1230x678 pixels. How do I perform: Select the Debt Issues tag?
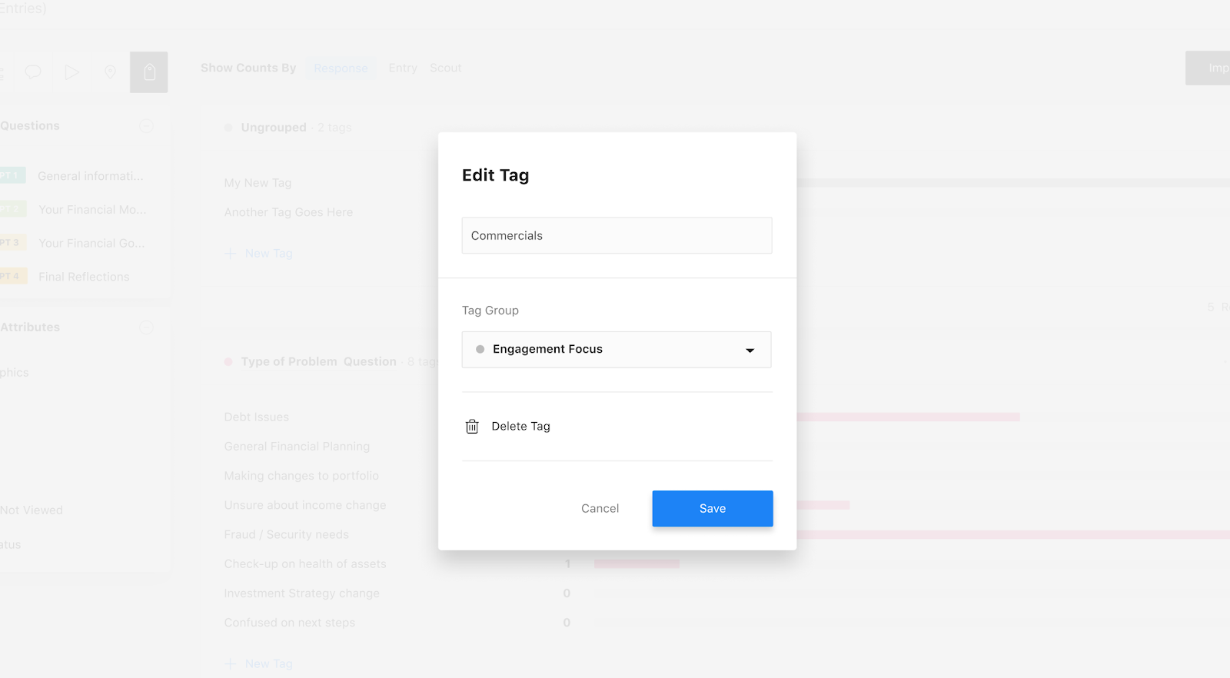[256, 417]
